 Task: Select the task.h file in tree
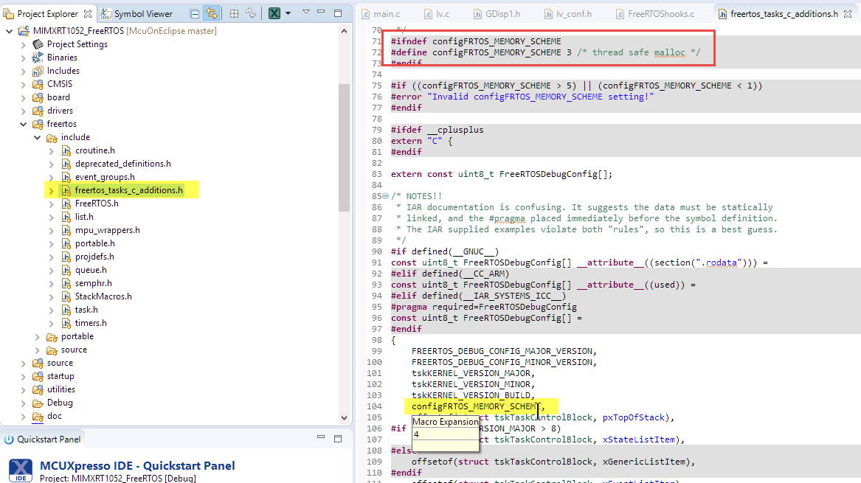[86, 310]
